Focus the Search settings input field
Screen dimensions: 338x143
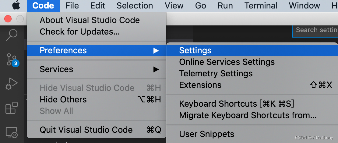point(315,30)
